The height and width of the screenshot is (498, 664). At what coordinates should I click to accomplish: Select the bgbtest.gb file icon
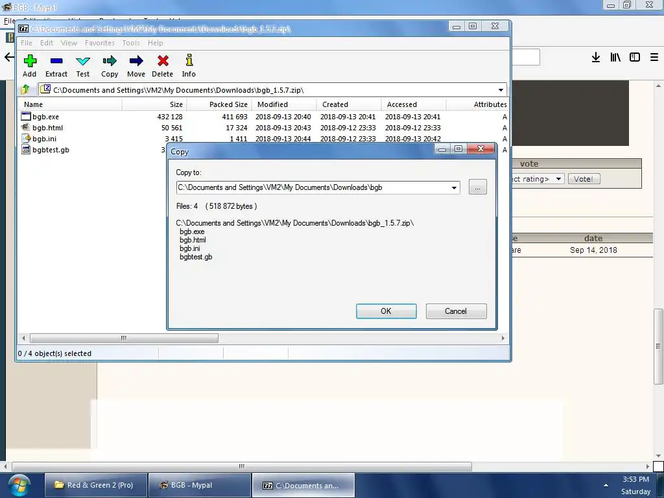click(x=26, y=149)
